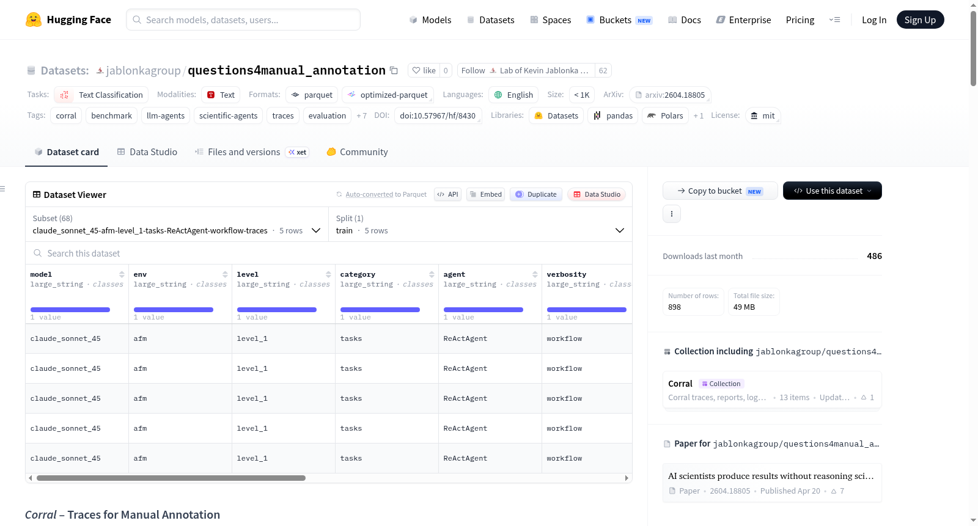Follow Lab of Kevin Jablonka
The height and width of the screenshot is (526, 978).
tap(526, 71)
